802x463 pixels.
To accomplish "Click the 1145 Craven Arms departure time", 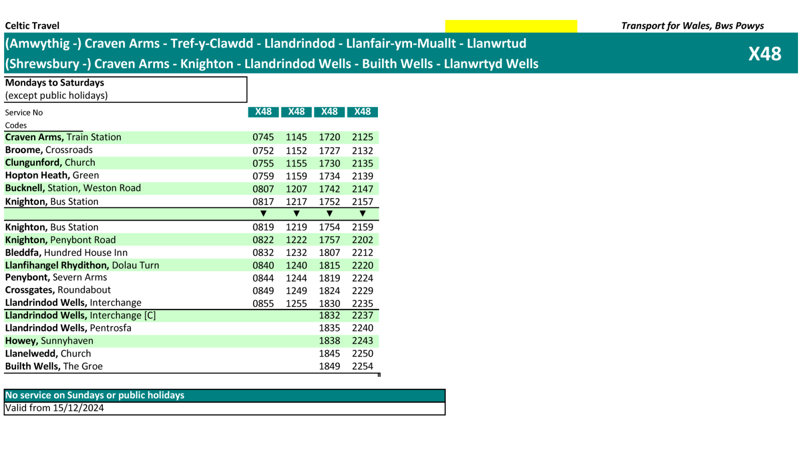I will pyautogui.click(x=296, y=137).
